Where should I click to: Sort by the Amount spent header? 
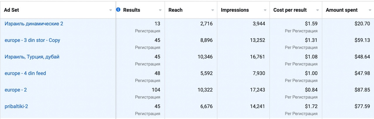pyautogui.click(x=342, y=10)
